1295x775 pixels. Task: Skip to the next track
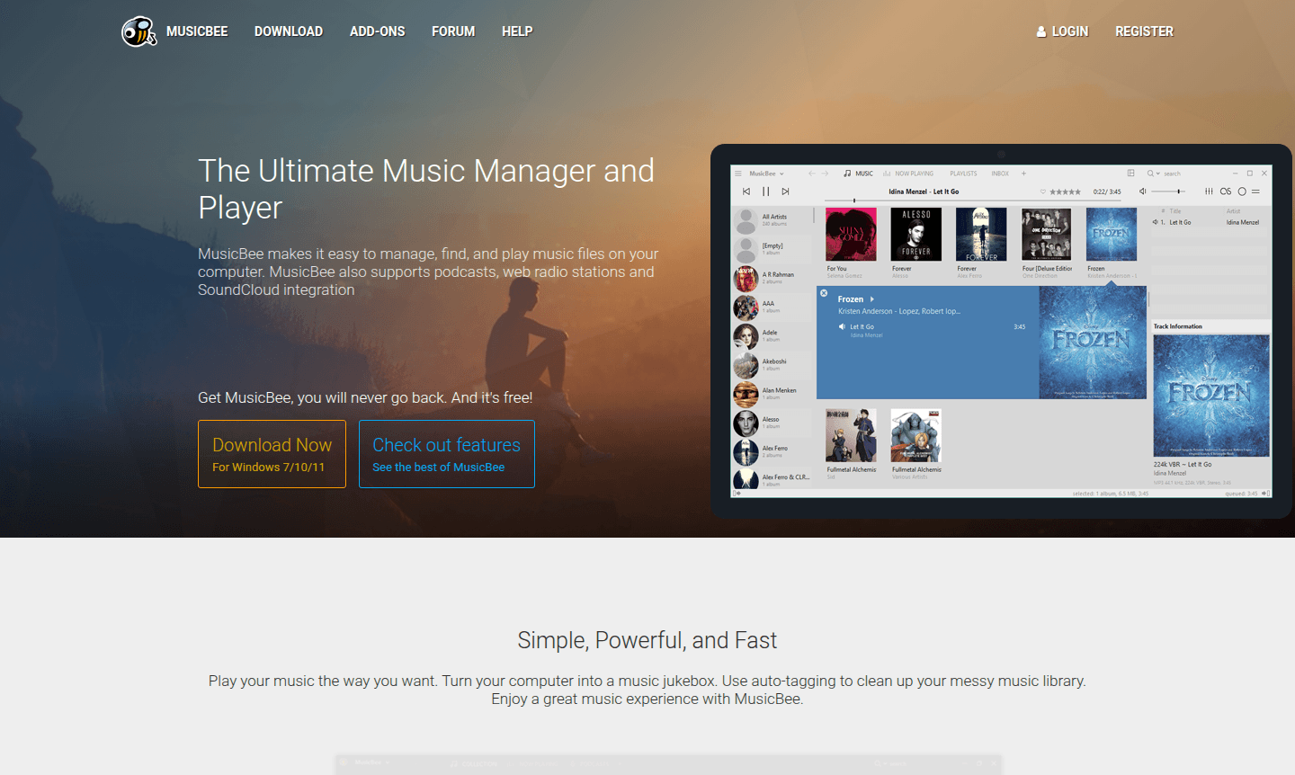coord(786,192)
